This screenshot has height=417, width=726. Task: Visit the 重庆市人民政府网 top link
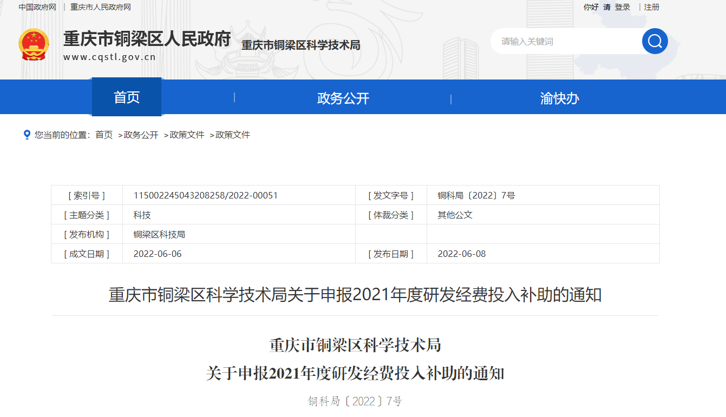pos(101,7)
